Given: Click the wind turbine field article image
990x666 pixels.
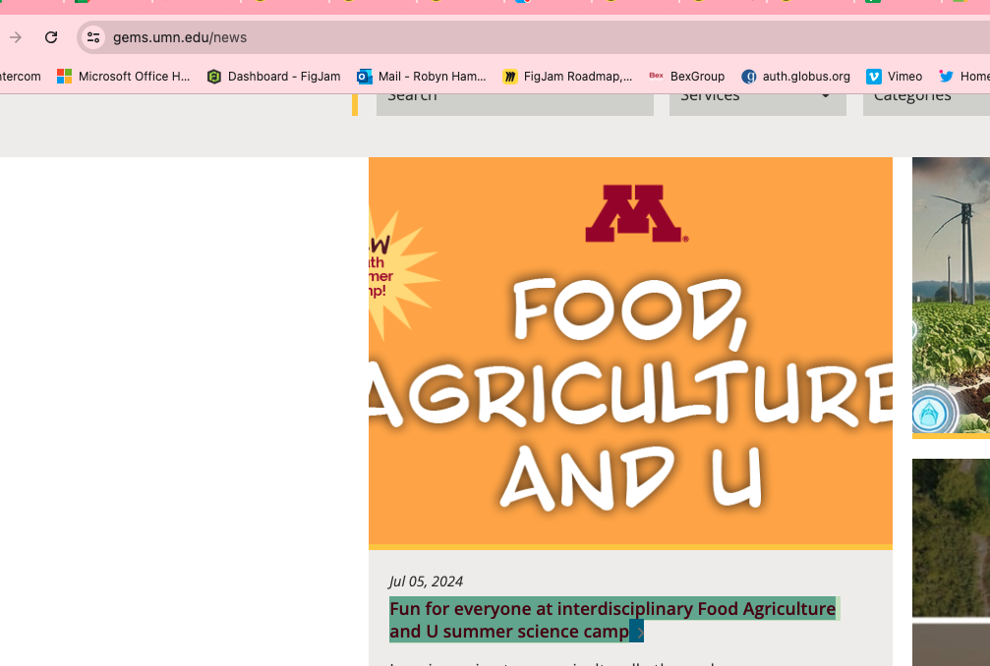Looking at the screenshot, I should click(x=951, y=295).
